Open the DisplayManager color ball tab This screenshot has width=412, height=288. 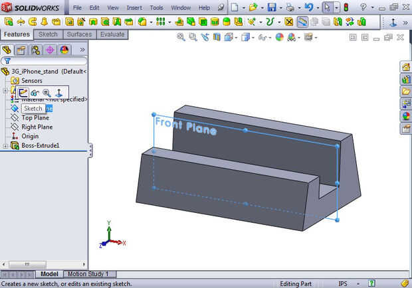pos(64,50)
